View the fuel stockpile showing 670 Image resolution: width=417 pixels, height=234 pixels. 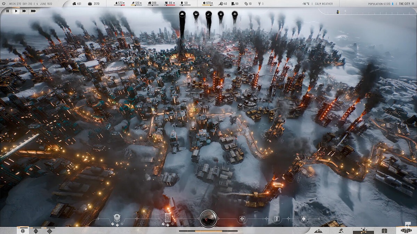click(x=208, y=3)
